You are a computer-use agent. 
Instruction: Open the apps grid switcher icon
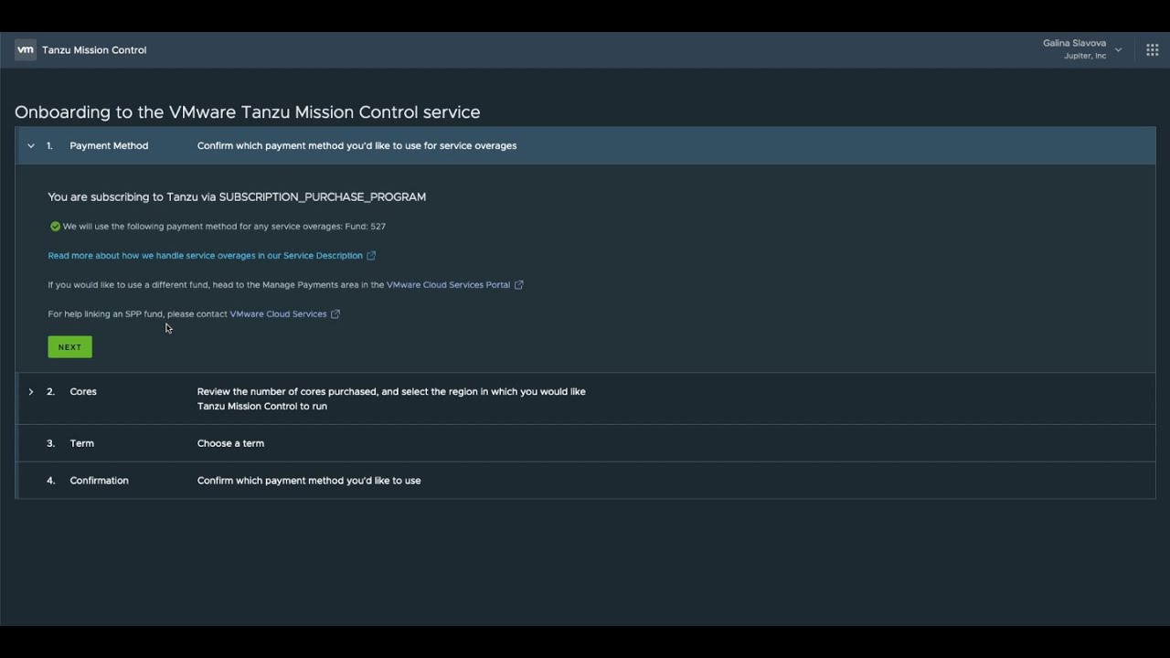coord(1152,50)
